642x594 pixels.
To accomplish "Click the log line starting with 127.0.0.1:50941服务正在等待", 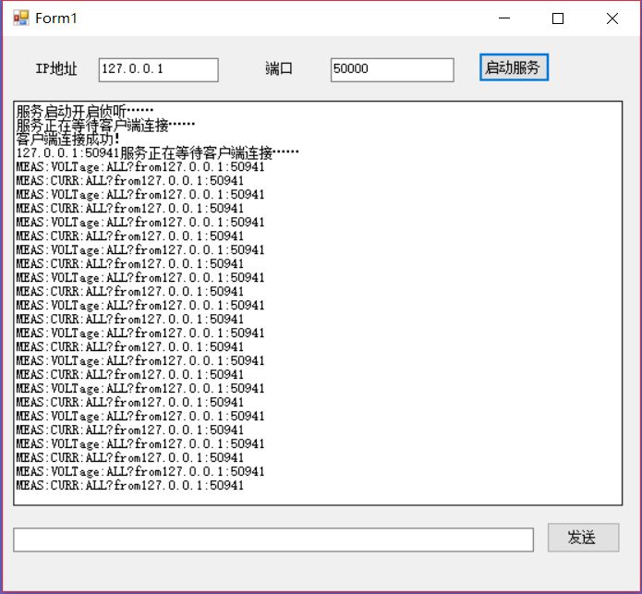I will coord(158,152).
